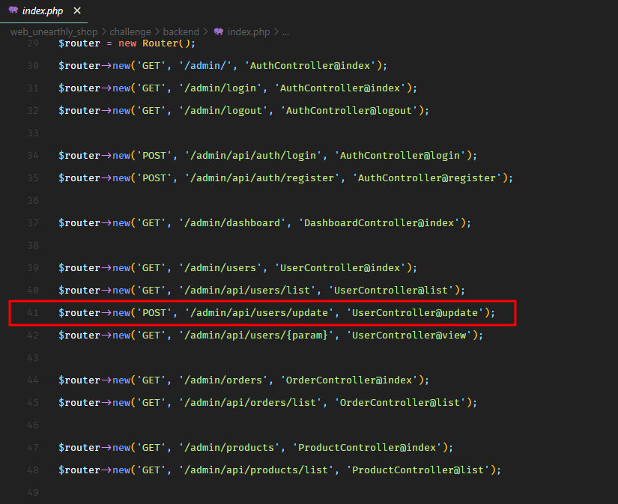This screenshot has height=504, width=618.
Task: Expand the challenge breadcrumb segment
Action: [130, 32]
